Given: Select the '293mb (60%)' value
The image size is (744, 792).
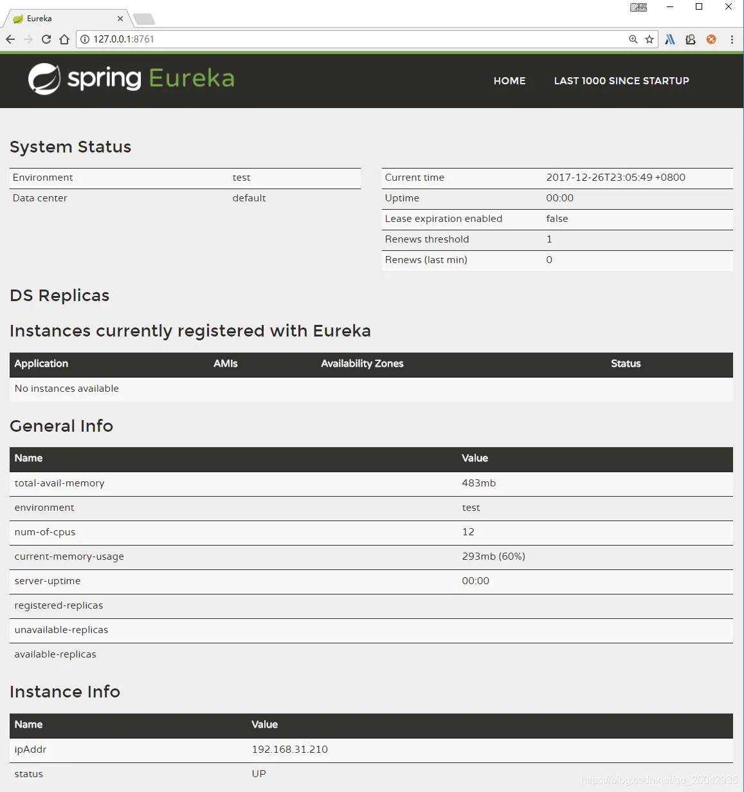Looking at the screenshot, I should [x=493, y=557].
